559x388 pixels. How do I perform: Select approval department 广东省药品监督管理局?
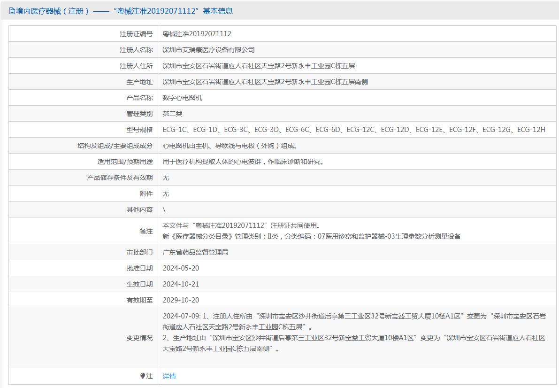pos(195,252)
